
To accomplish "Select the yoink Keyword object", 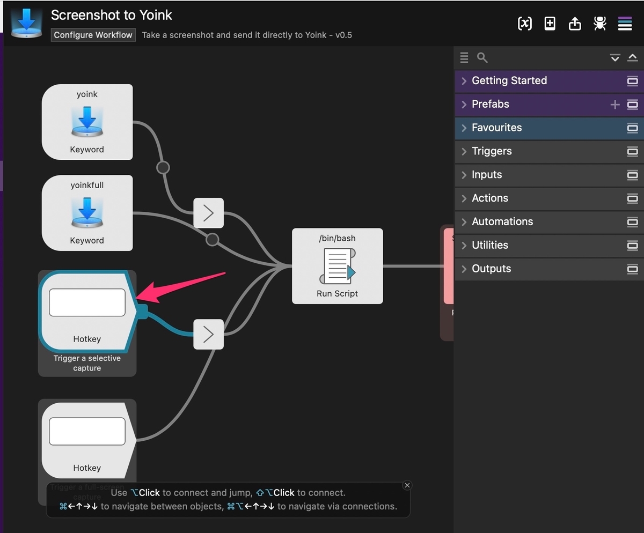I will tap(87, 122).
